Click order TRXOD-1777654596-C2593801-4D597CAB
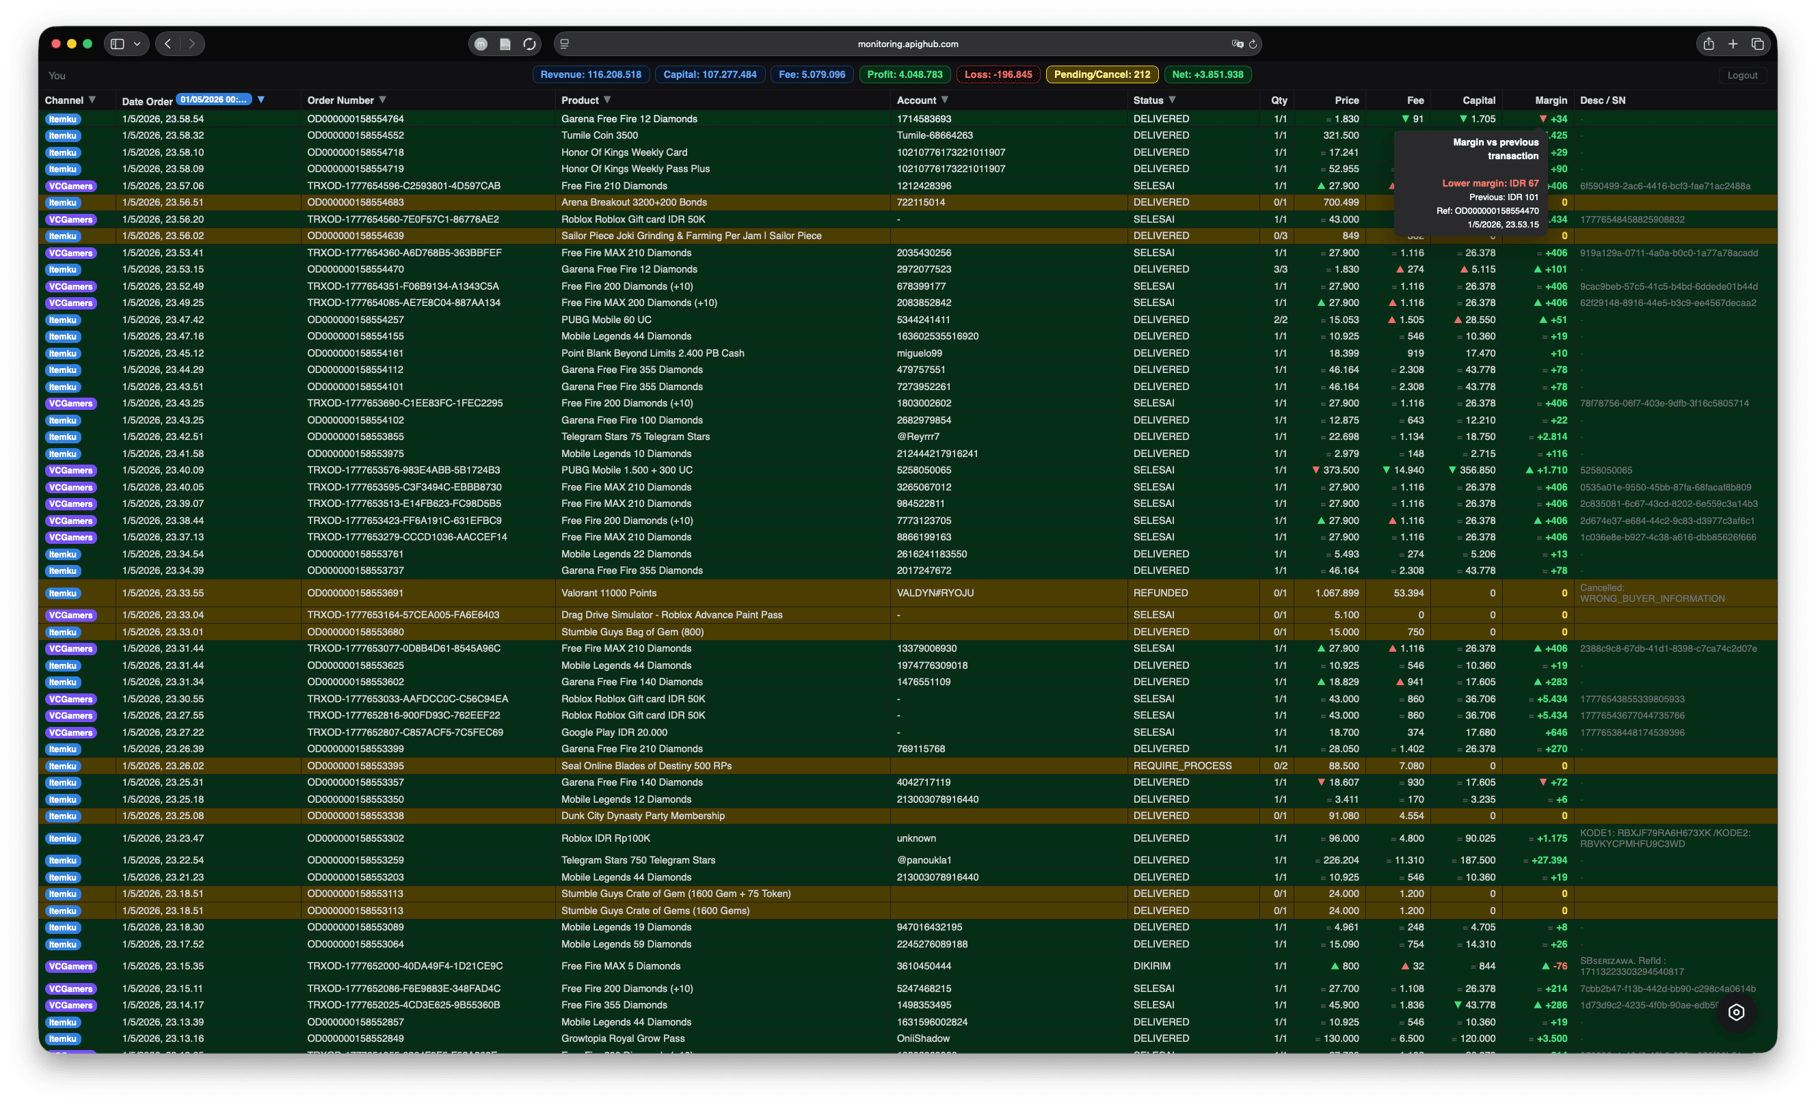Viewport: 1816px width, 1104px height. (403, 187)
